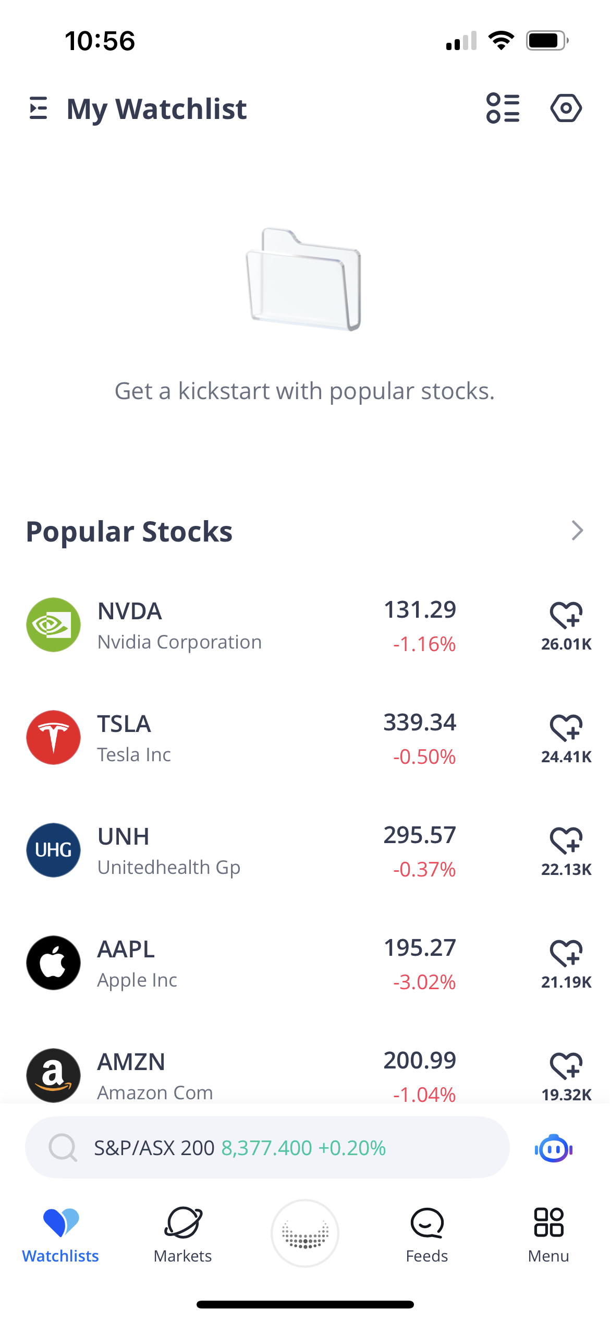Tap the AI assistant robot icon

coord(554,1148)
